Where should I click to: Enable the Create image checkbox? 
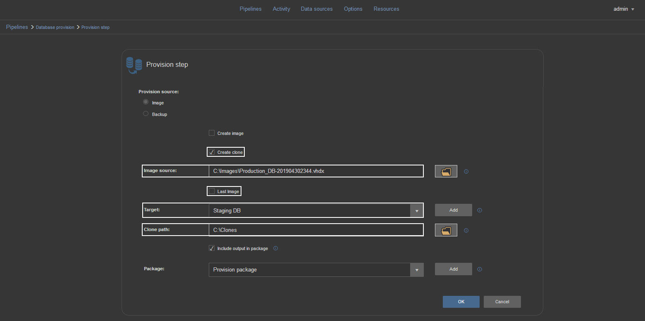coord(212,133)
